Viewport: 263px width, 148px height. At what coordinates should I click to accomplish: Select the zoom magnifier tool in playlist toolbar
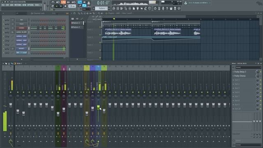[99, 13]
